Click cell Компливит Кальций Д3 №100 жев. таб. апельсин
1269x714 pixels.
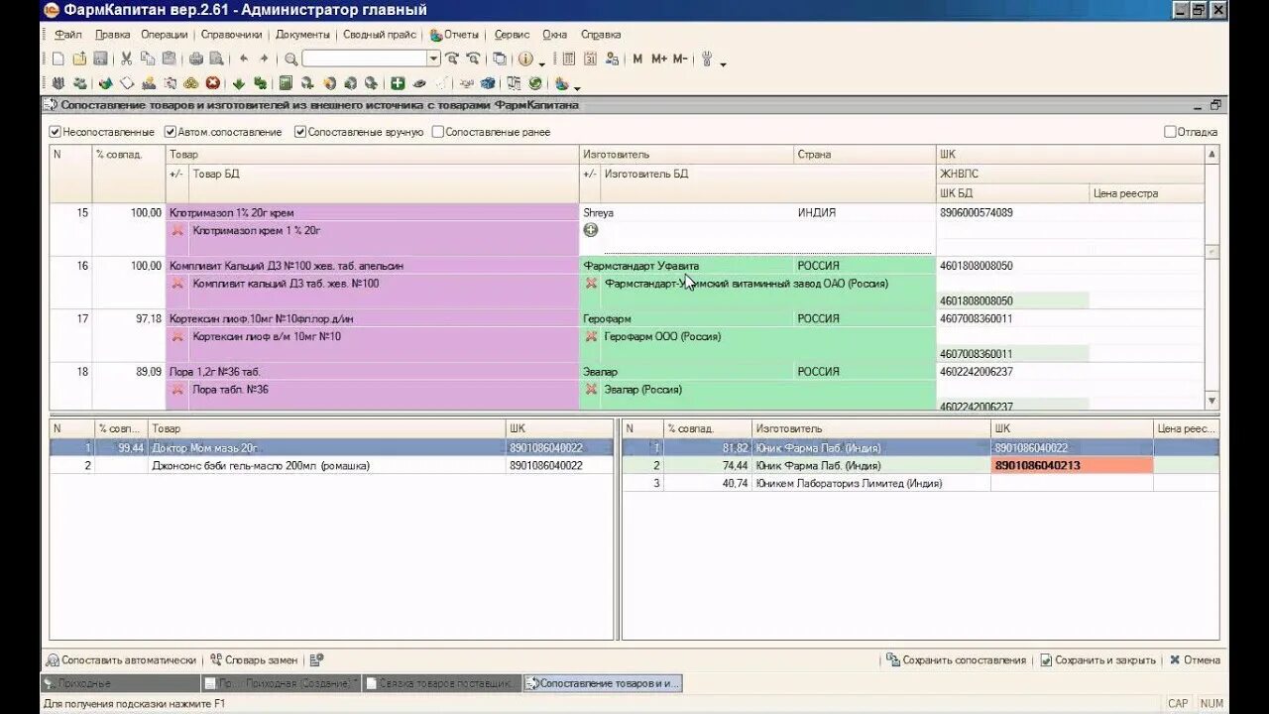(373, 266)
